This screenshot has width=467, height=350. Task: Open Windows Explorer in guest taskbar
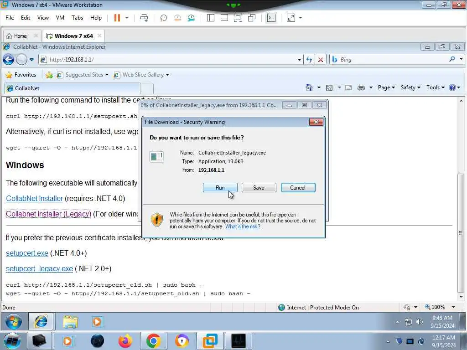(x=70, y=322)
